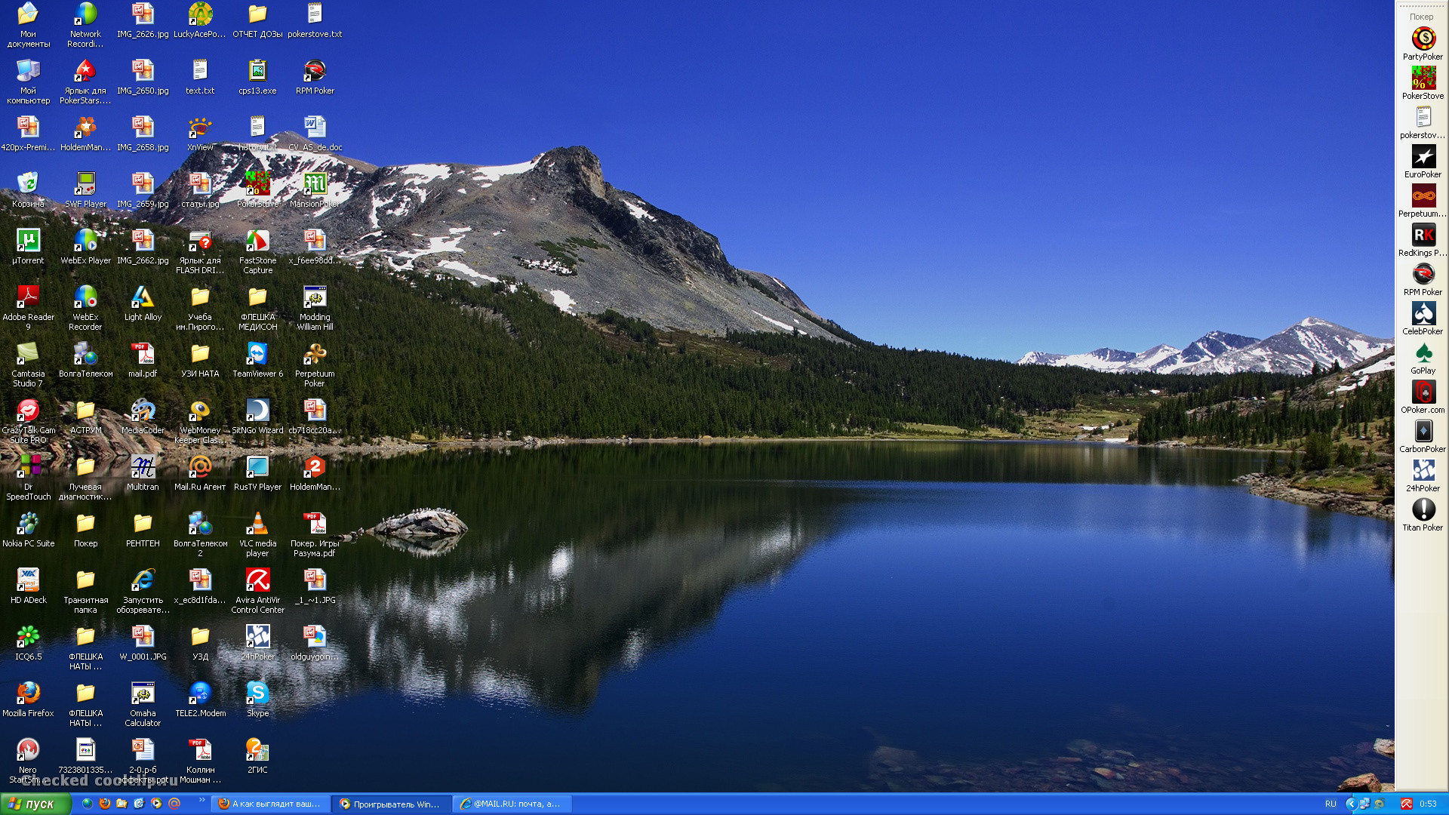The width and height of the screenshot is (1449, 815).
Task: Open the µTorrent desktop icon
Action: (x=28, y=241)
